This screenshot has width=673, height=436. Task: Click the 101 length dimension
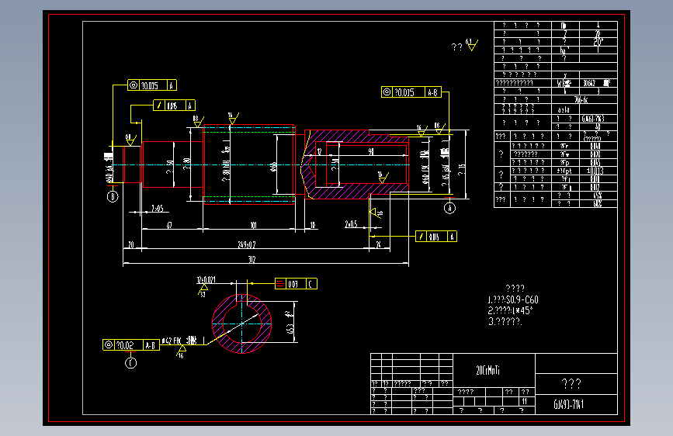click(254, 225)
